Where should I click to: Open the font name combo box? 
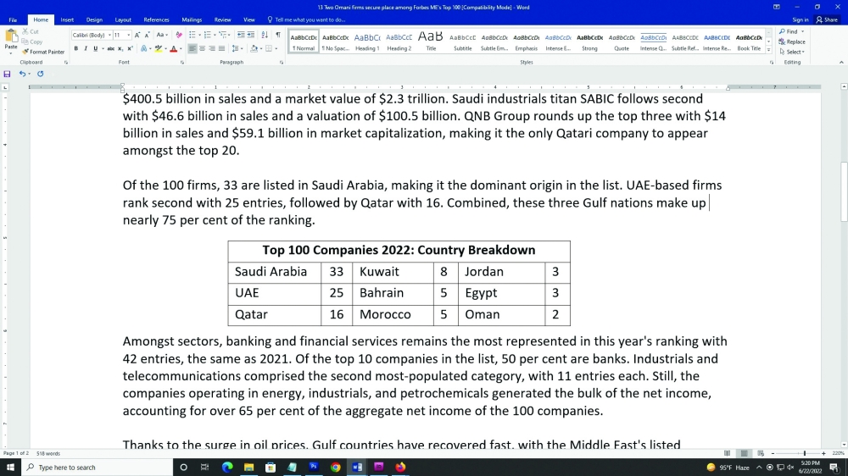pos(92,35)
